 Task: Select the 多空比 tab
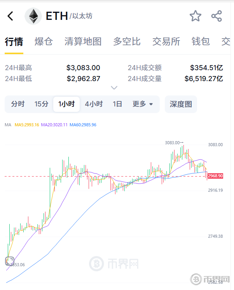tap(127, 41)
